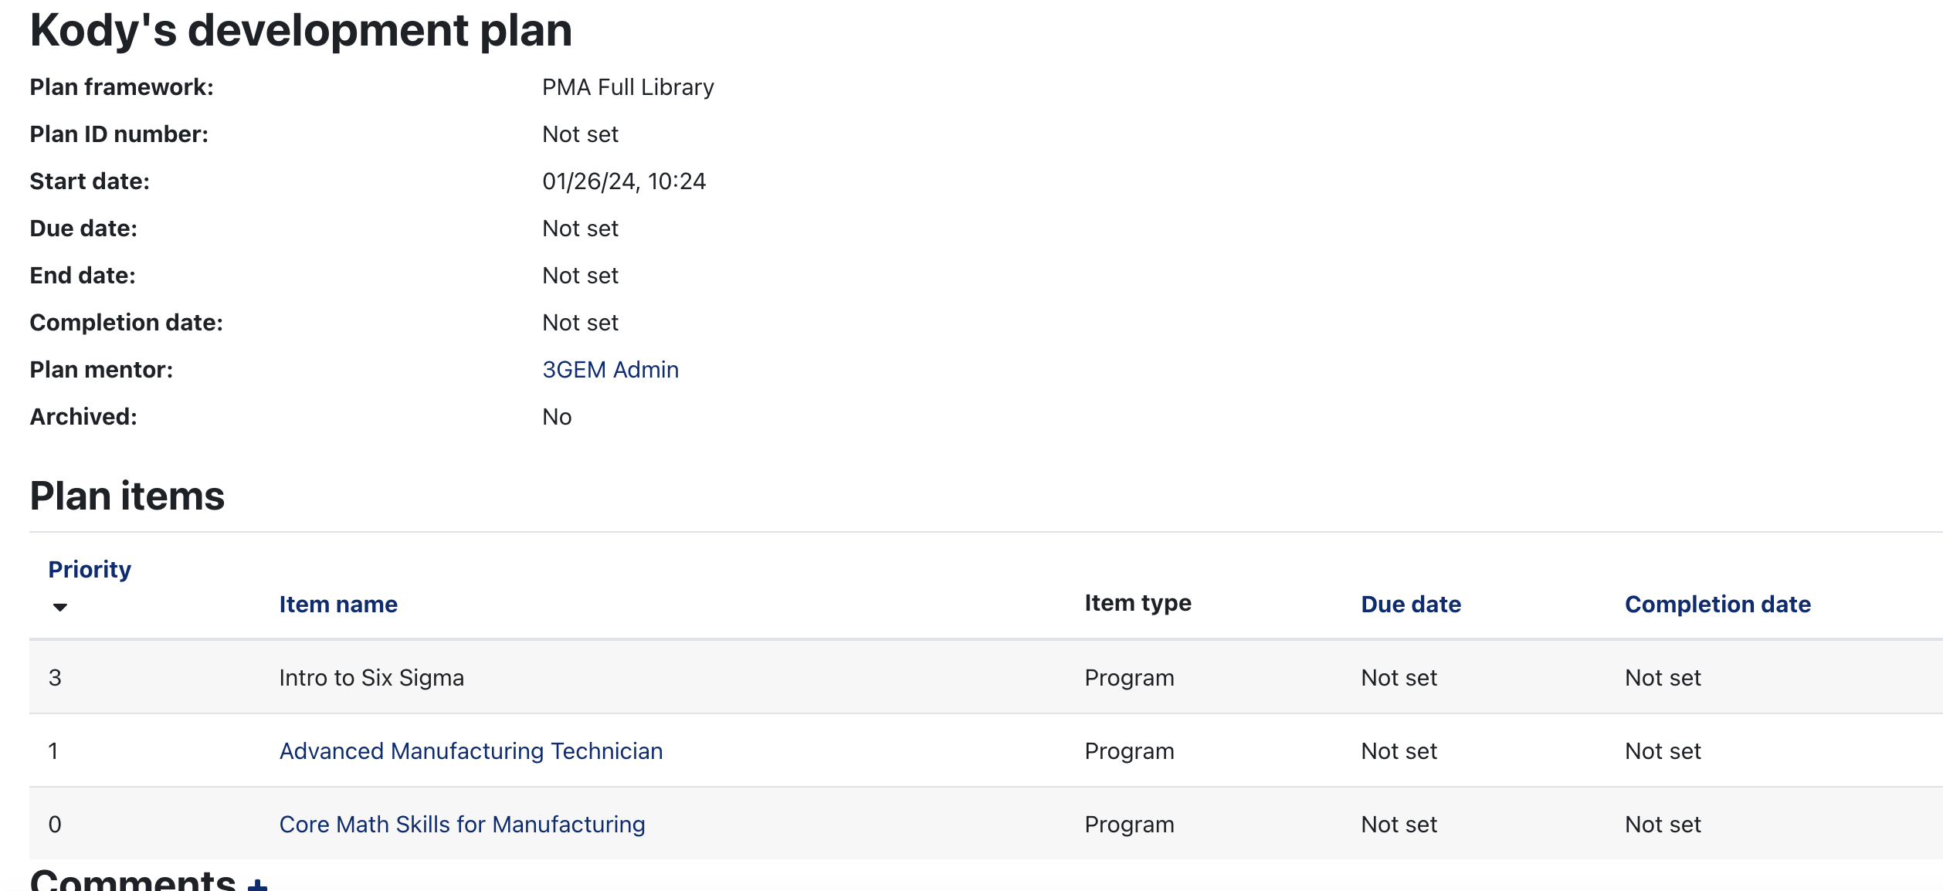Sort plan items by Completion date
The width and height of the screenshot is (1943, 891).
point(1717,605)
